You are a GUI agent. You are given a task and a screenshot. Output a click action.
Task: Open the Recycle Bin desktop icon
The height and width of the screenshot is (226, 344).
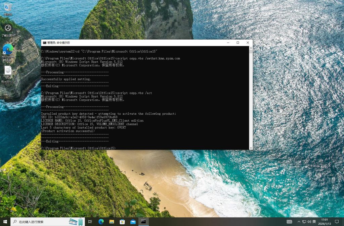point(8,8)
